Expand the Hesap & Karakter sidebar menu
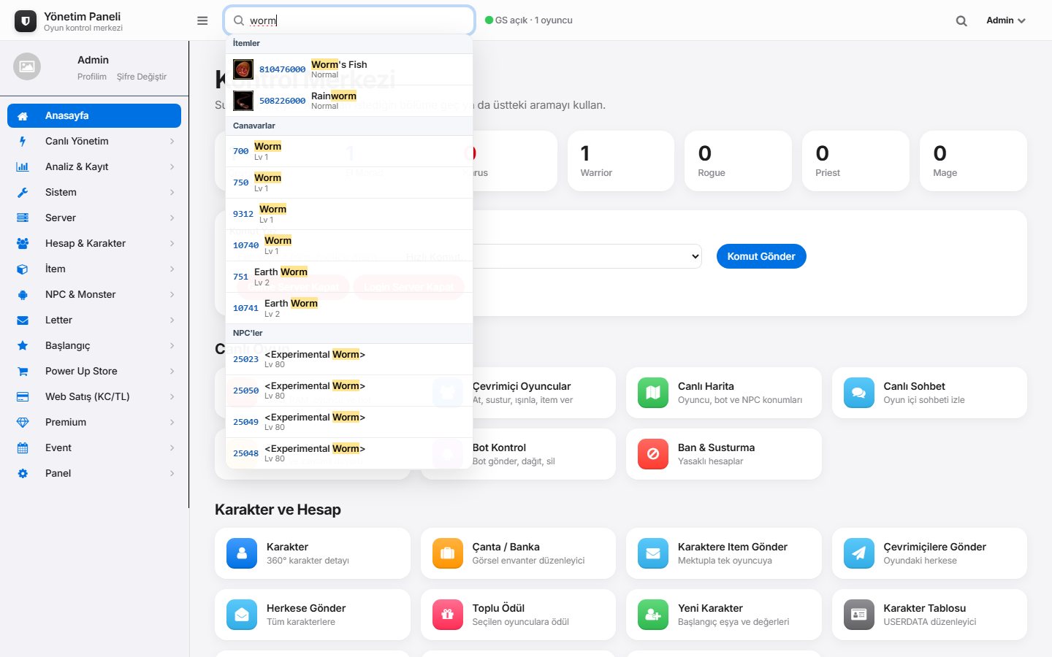 pyautogui.click(x=94, y=243)
